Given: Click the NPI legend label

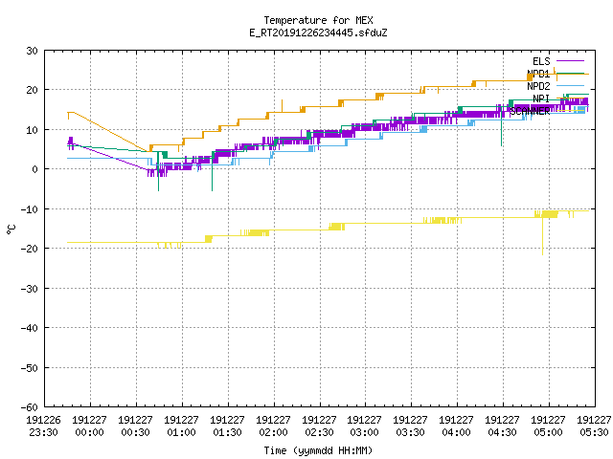Looking at the screenshot, I should pyautogui.click(x=541, y=98).
